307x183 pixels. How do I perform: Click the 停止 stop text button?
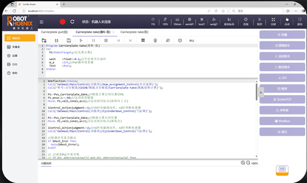pyautogui.click(x=192, y=41)
